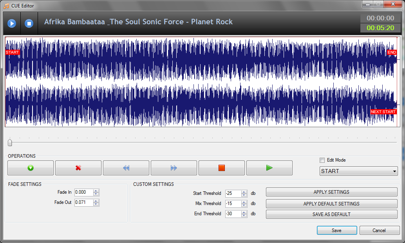The image size is (405, 243).
Task: Increase the Start Threshold with up arrow
Action: pyautogui.click(x=244, y=192)
